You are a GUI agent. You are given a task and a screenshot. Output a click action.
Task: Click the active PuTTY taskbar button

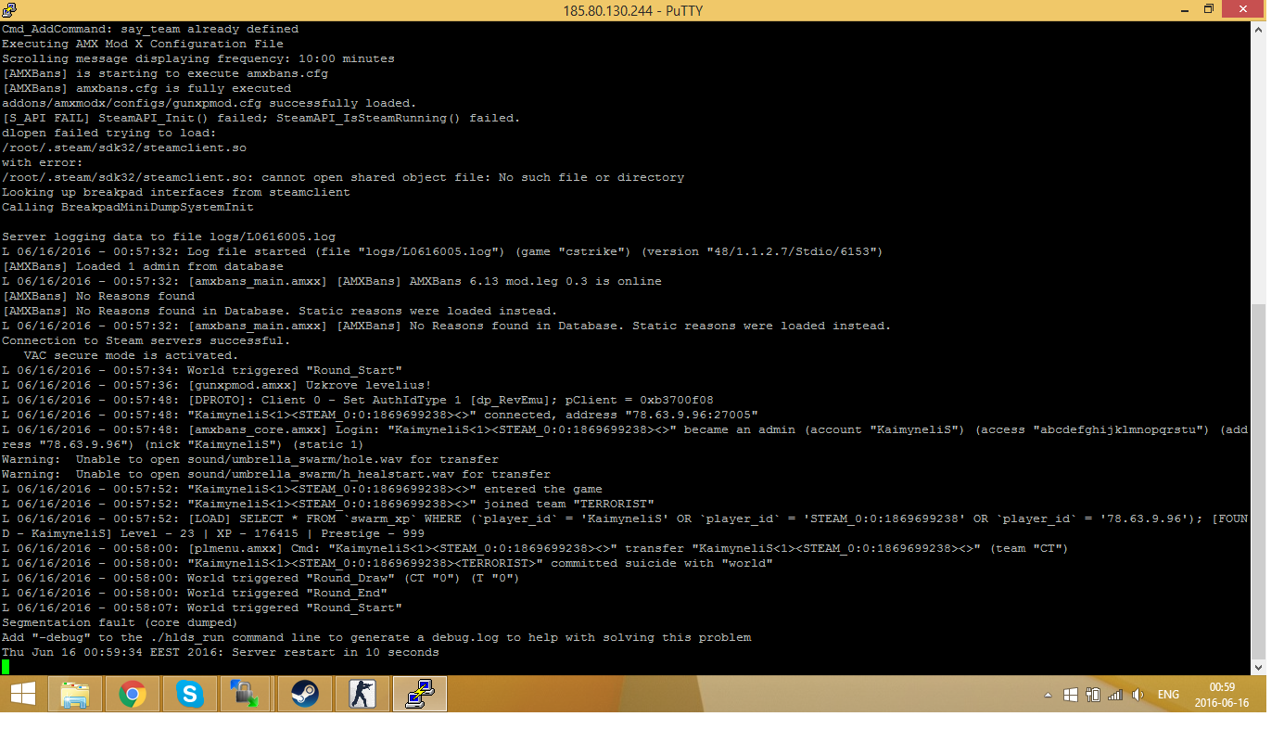420,694
